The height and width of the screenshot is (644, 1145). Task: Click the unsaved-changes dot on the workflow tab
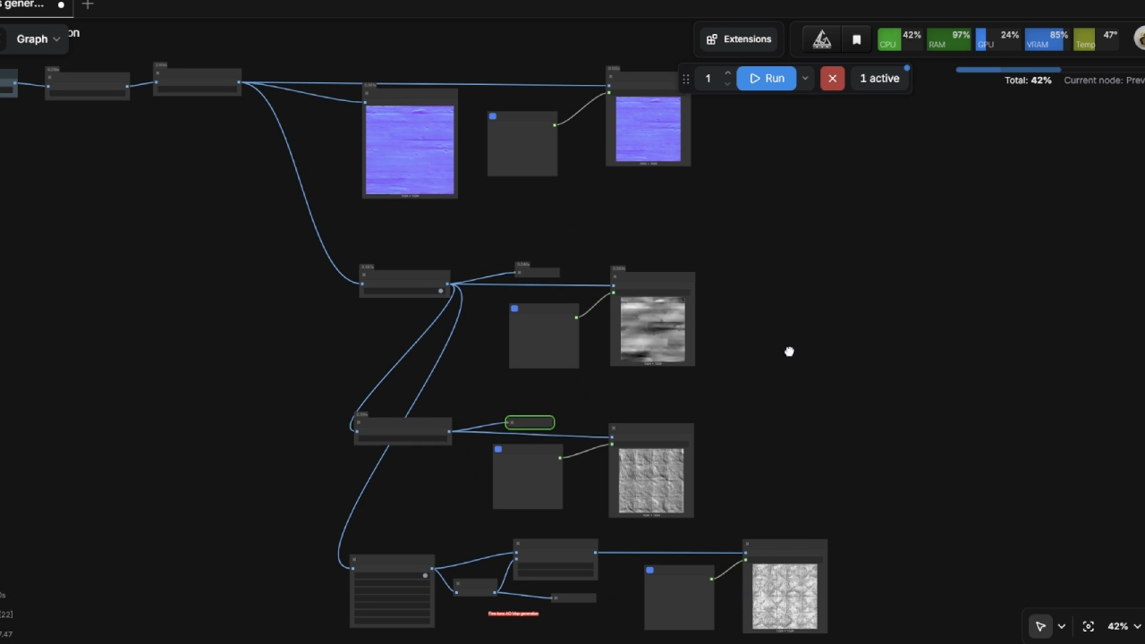[x=61, y=4]
